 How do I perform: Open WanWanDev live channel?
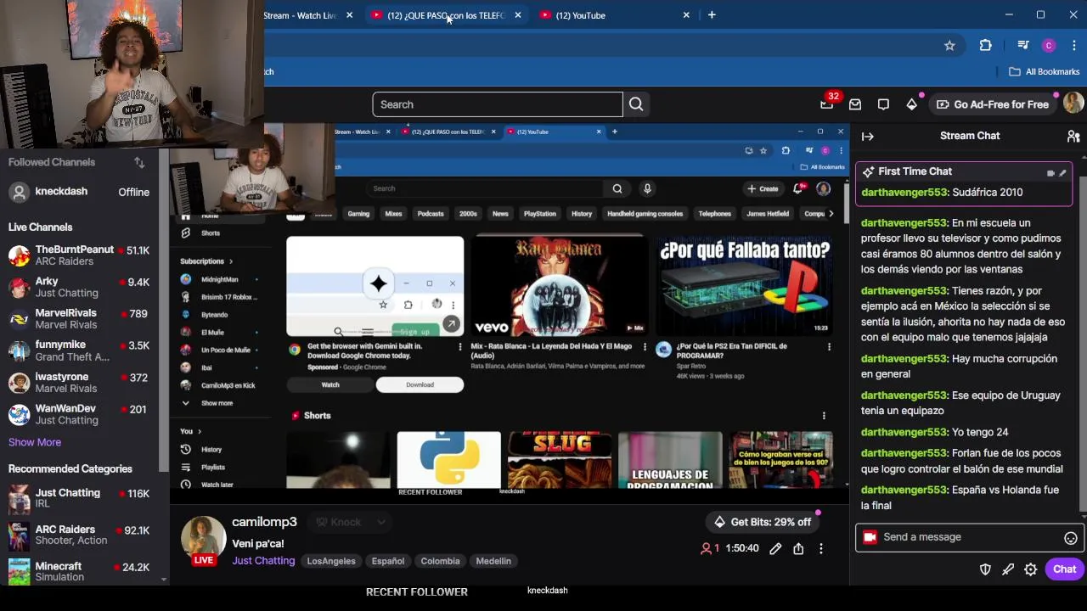coord(79,414)
